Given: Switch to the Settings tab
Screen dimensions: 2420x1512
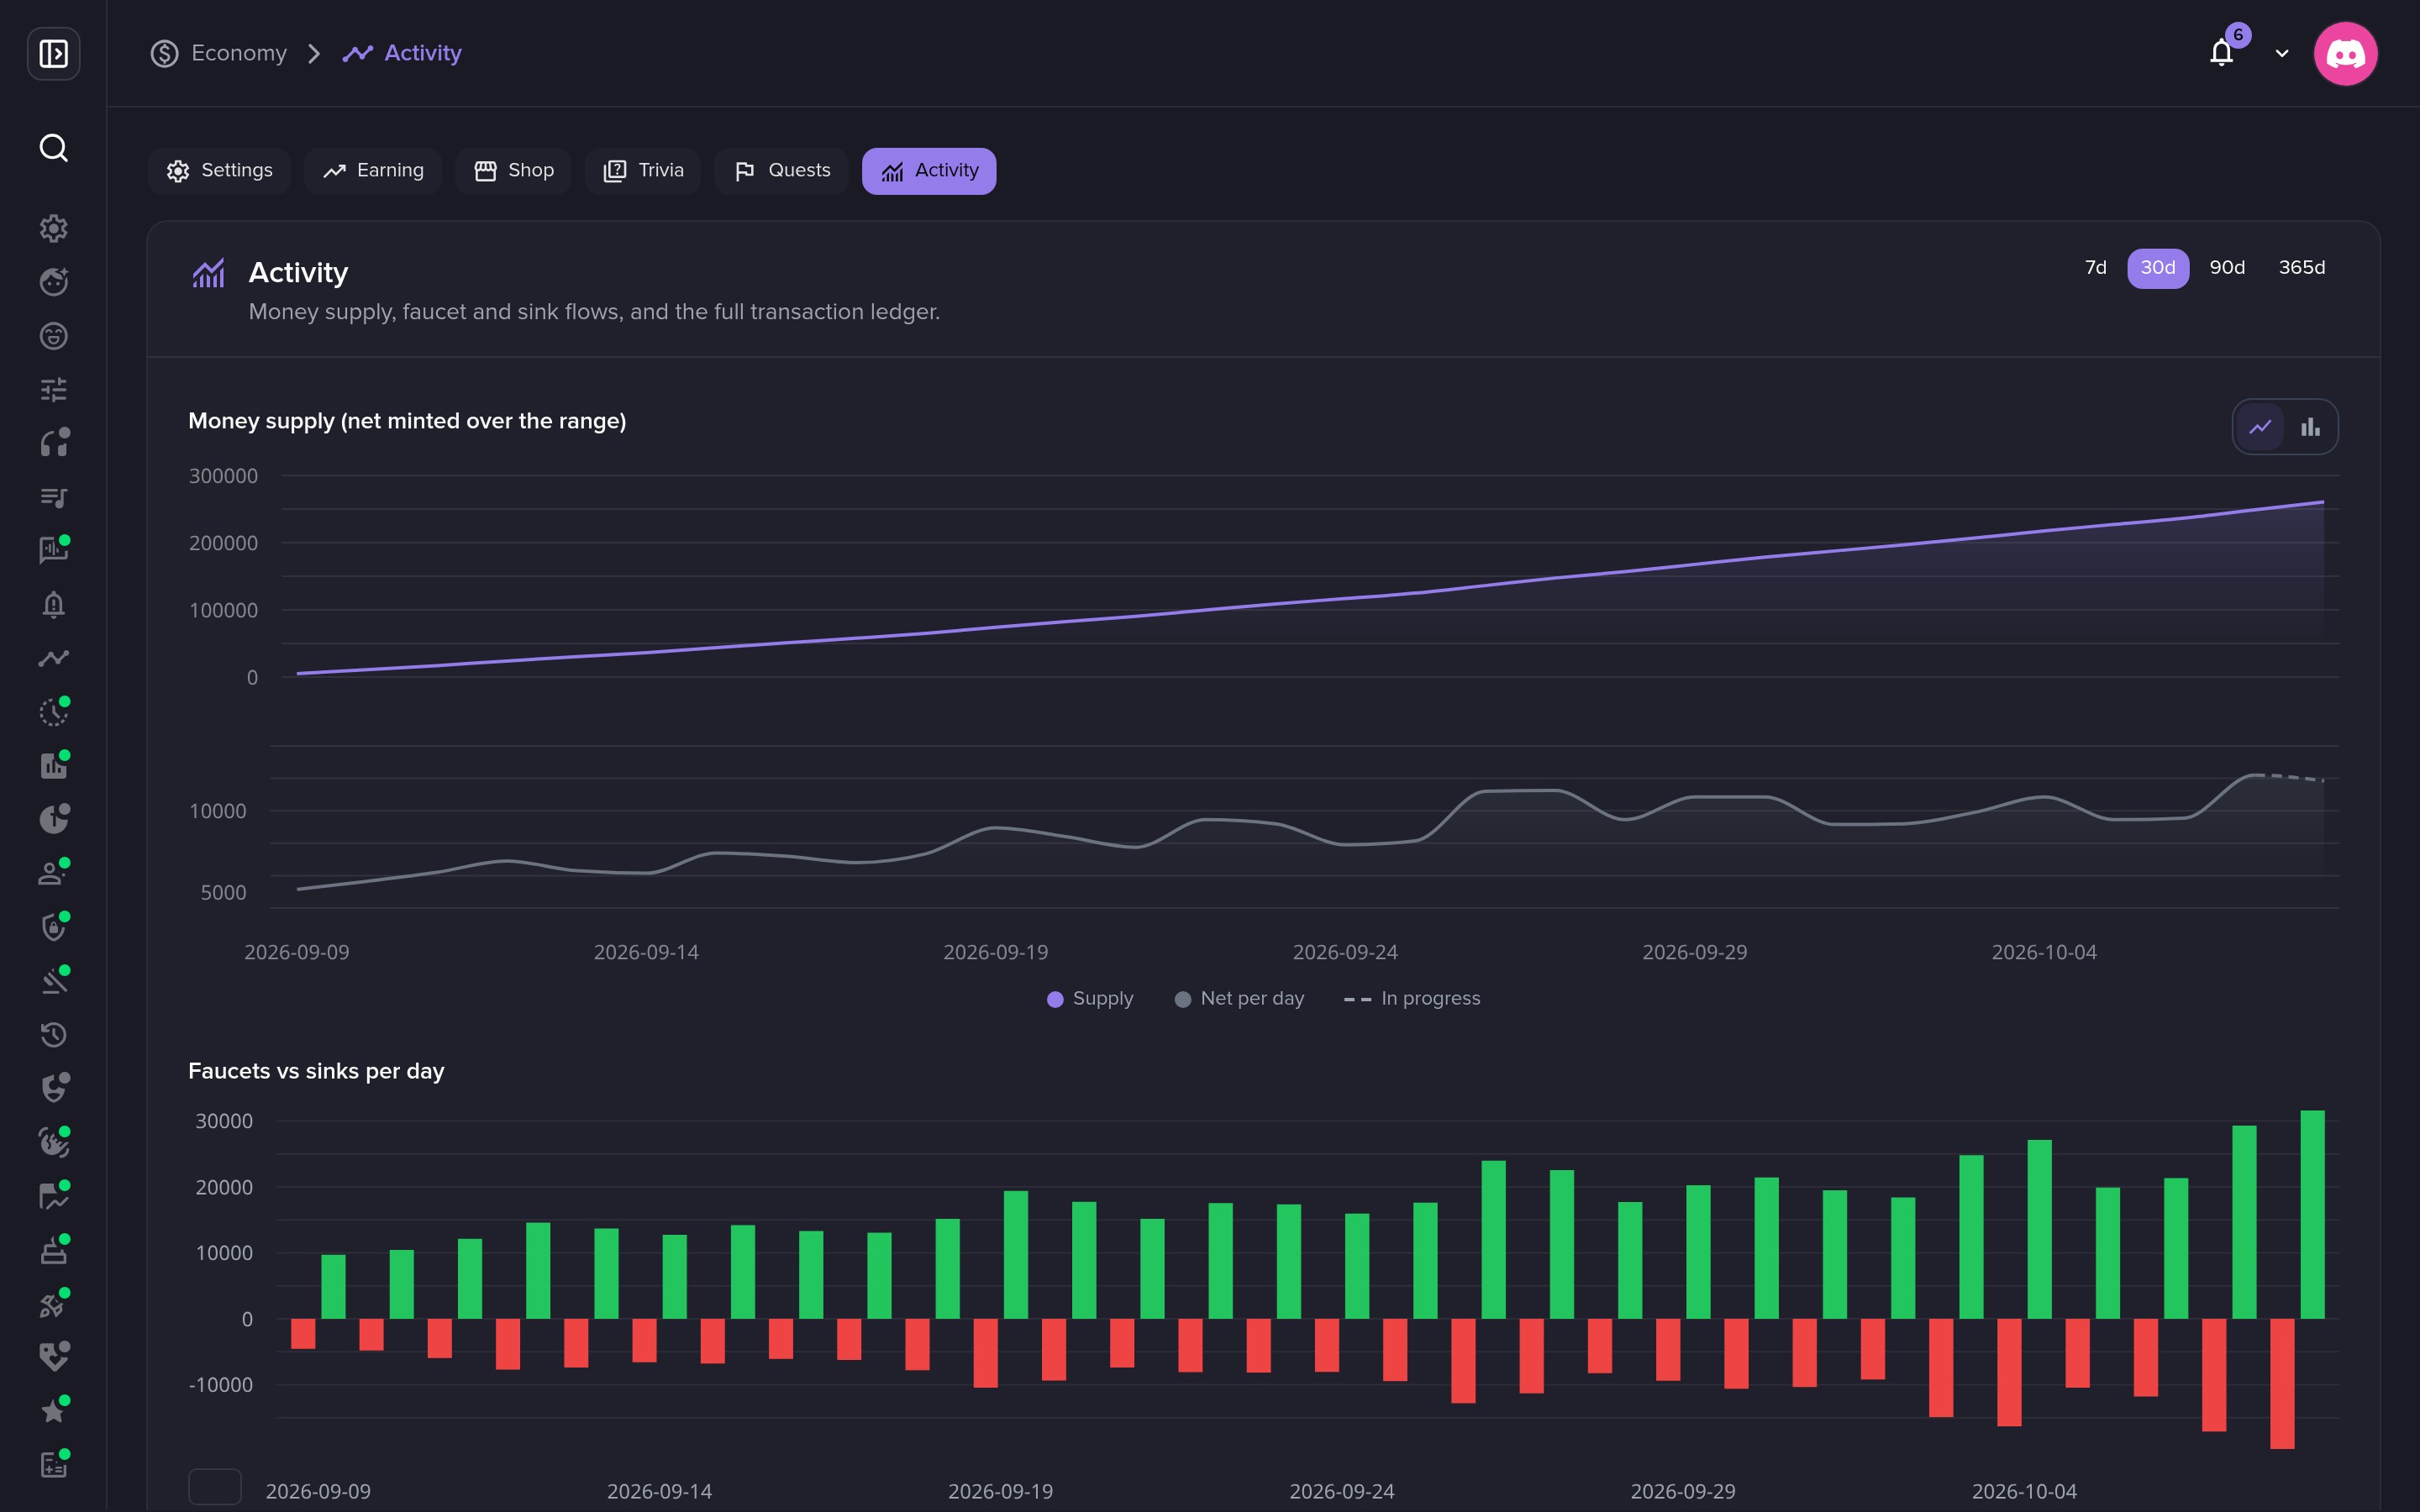Looking at the screenshot, I should tap(219, 170).
